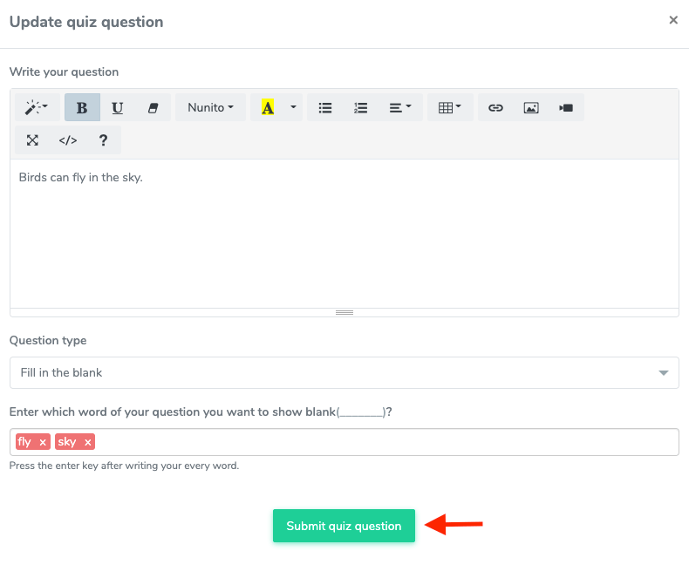
Task: Open the magic wand style menu
Action: (x=36, y=108)
